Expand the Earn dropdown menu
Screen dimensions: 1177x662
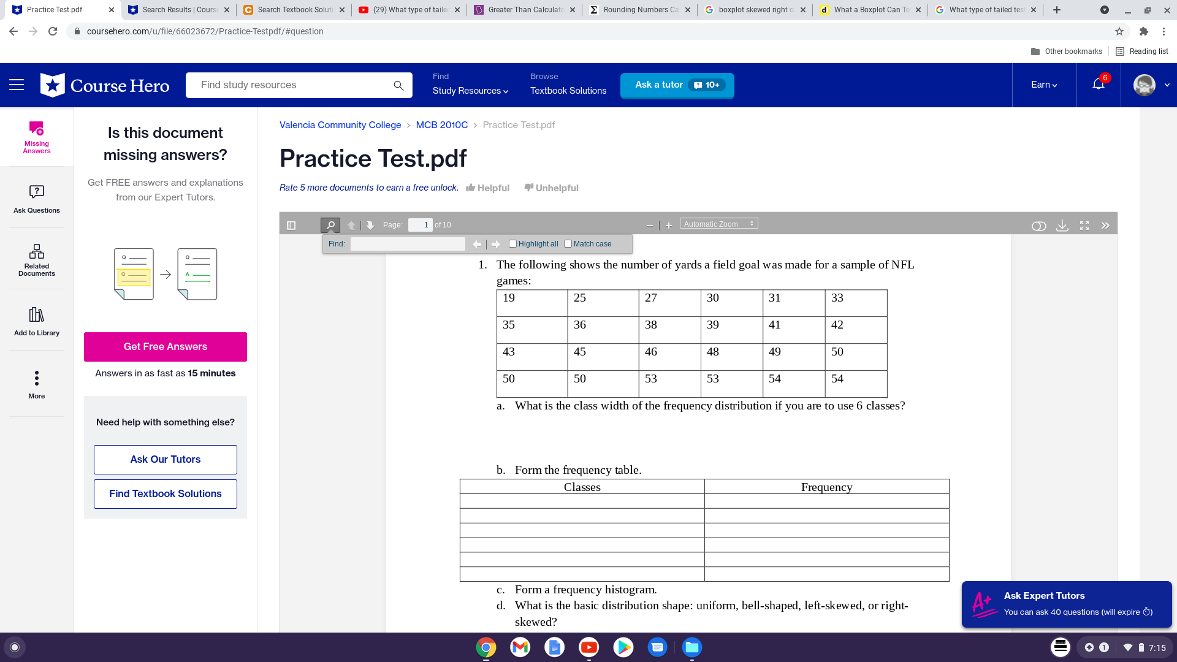pos(1044,85)
